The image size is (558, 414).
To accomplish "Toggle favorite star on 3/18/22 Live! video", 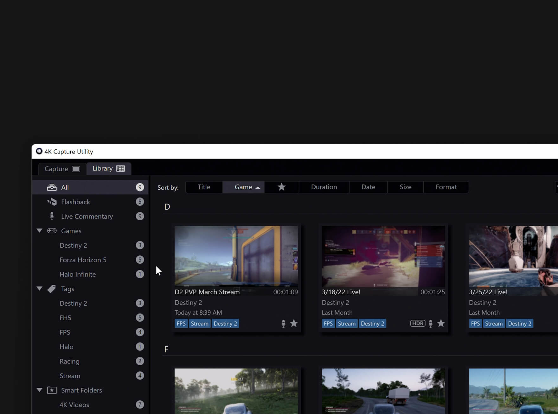I will (441, 323).
